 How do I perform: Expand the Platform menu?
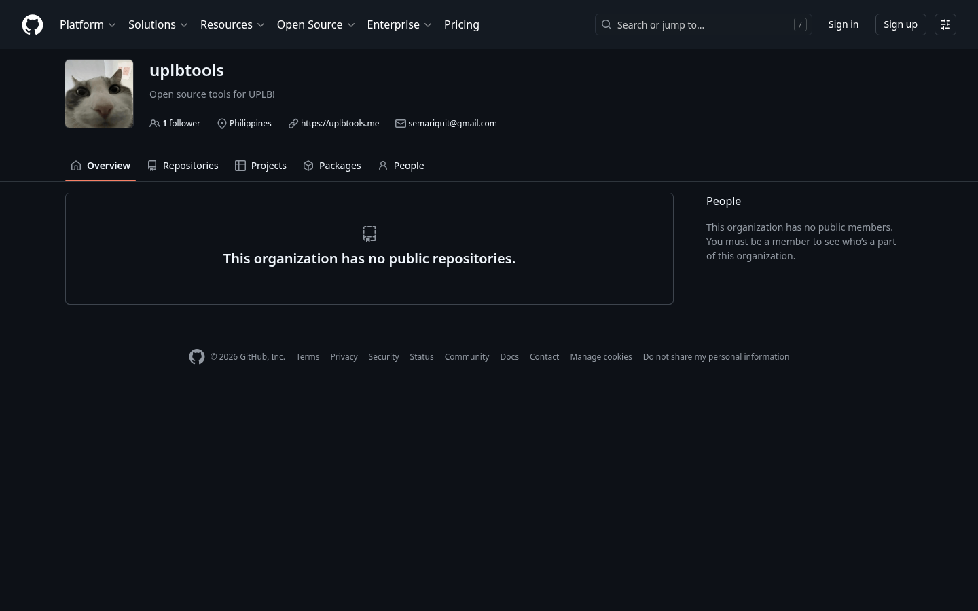point(88,24)
